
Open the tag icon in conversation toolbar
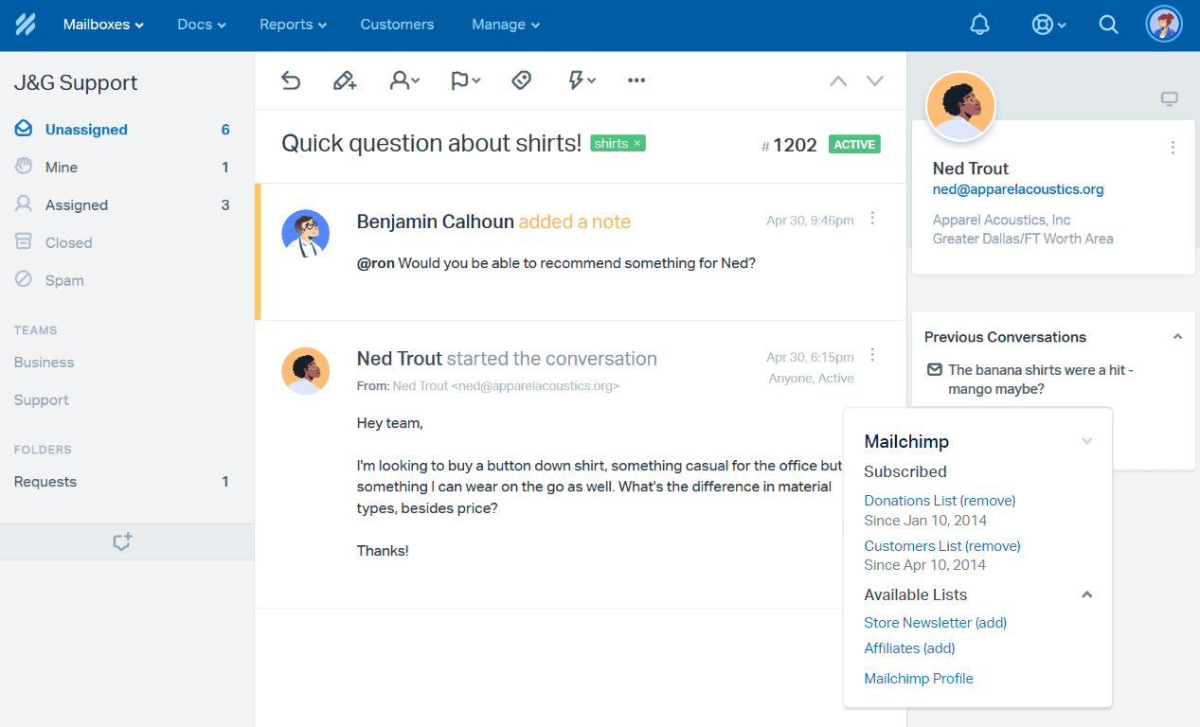[x=521, y=81]
